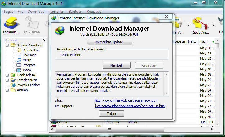Select the Jun 04 date cell
The image size is (225, 137).
pos(207,122)
